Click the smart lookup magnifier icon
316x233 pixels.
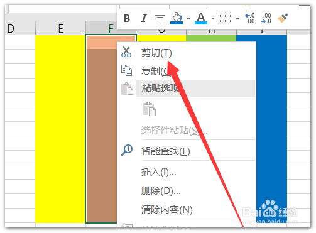pyautogui.click(x=127, y=150)
